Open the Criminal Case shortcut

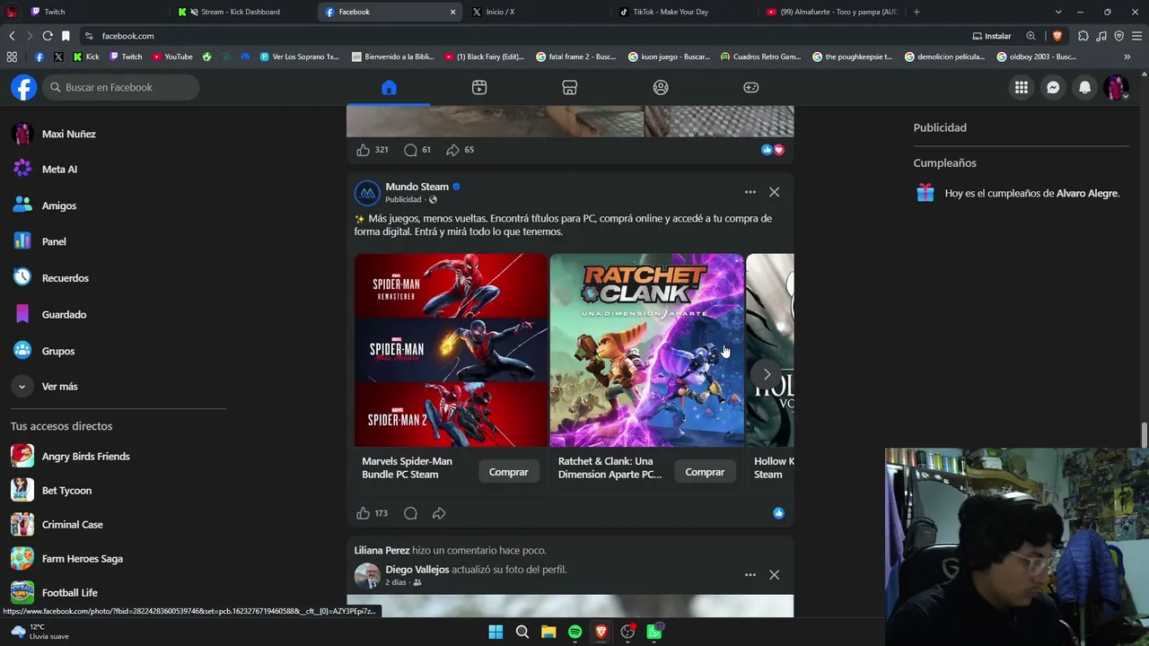[72, 524]
